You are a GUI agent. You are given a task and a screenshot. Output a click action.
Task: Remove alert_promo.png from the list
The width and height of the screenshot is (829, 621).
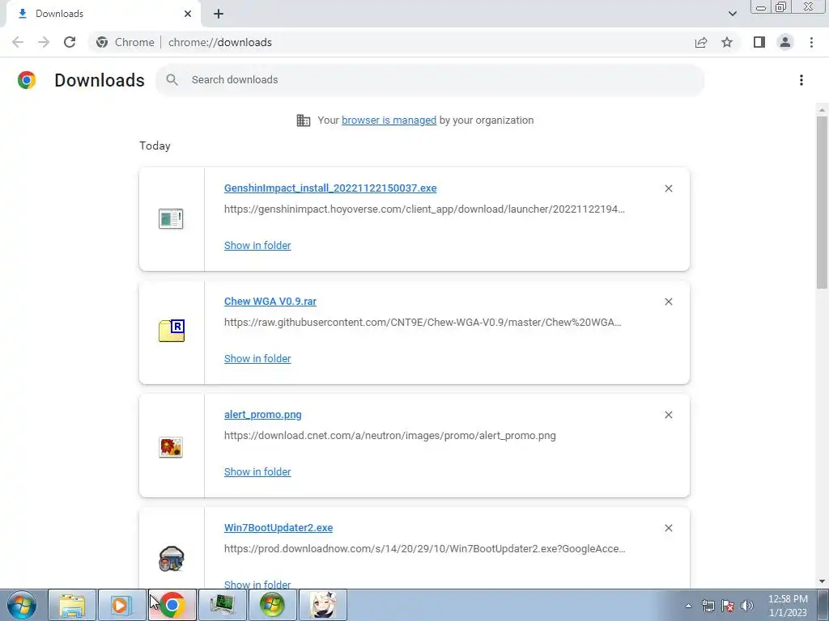point(669,415)
